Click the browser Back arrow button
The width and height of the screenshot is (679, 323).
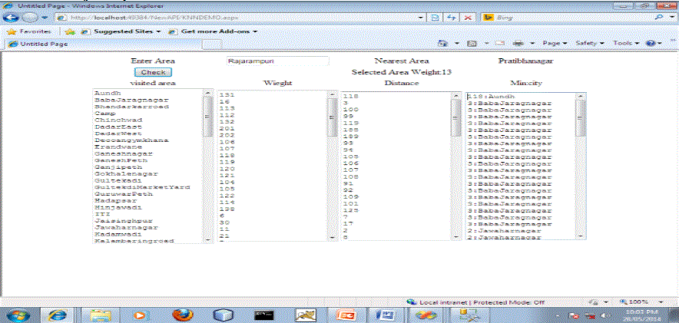click(11, 17)
